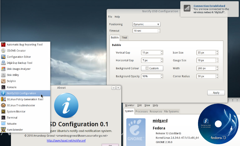Open Help menu in System Monitor

[x=155, y=105]
